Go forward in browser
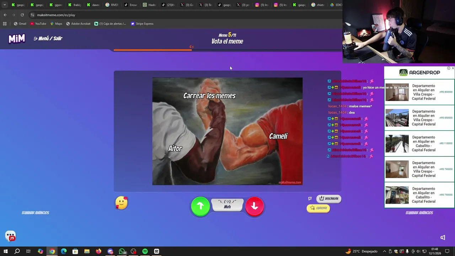 (14, 15)
